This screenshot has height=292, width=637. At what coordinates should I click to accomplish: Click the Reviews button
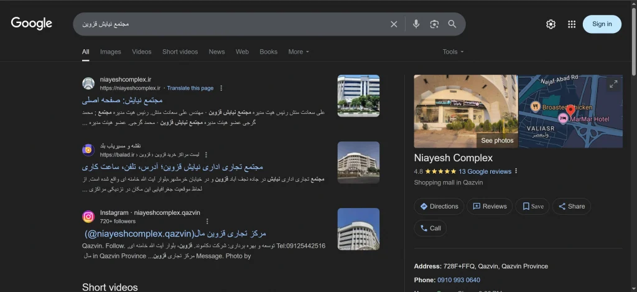490,207
